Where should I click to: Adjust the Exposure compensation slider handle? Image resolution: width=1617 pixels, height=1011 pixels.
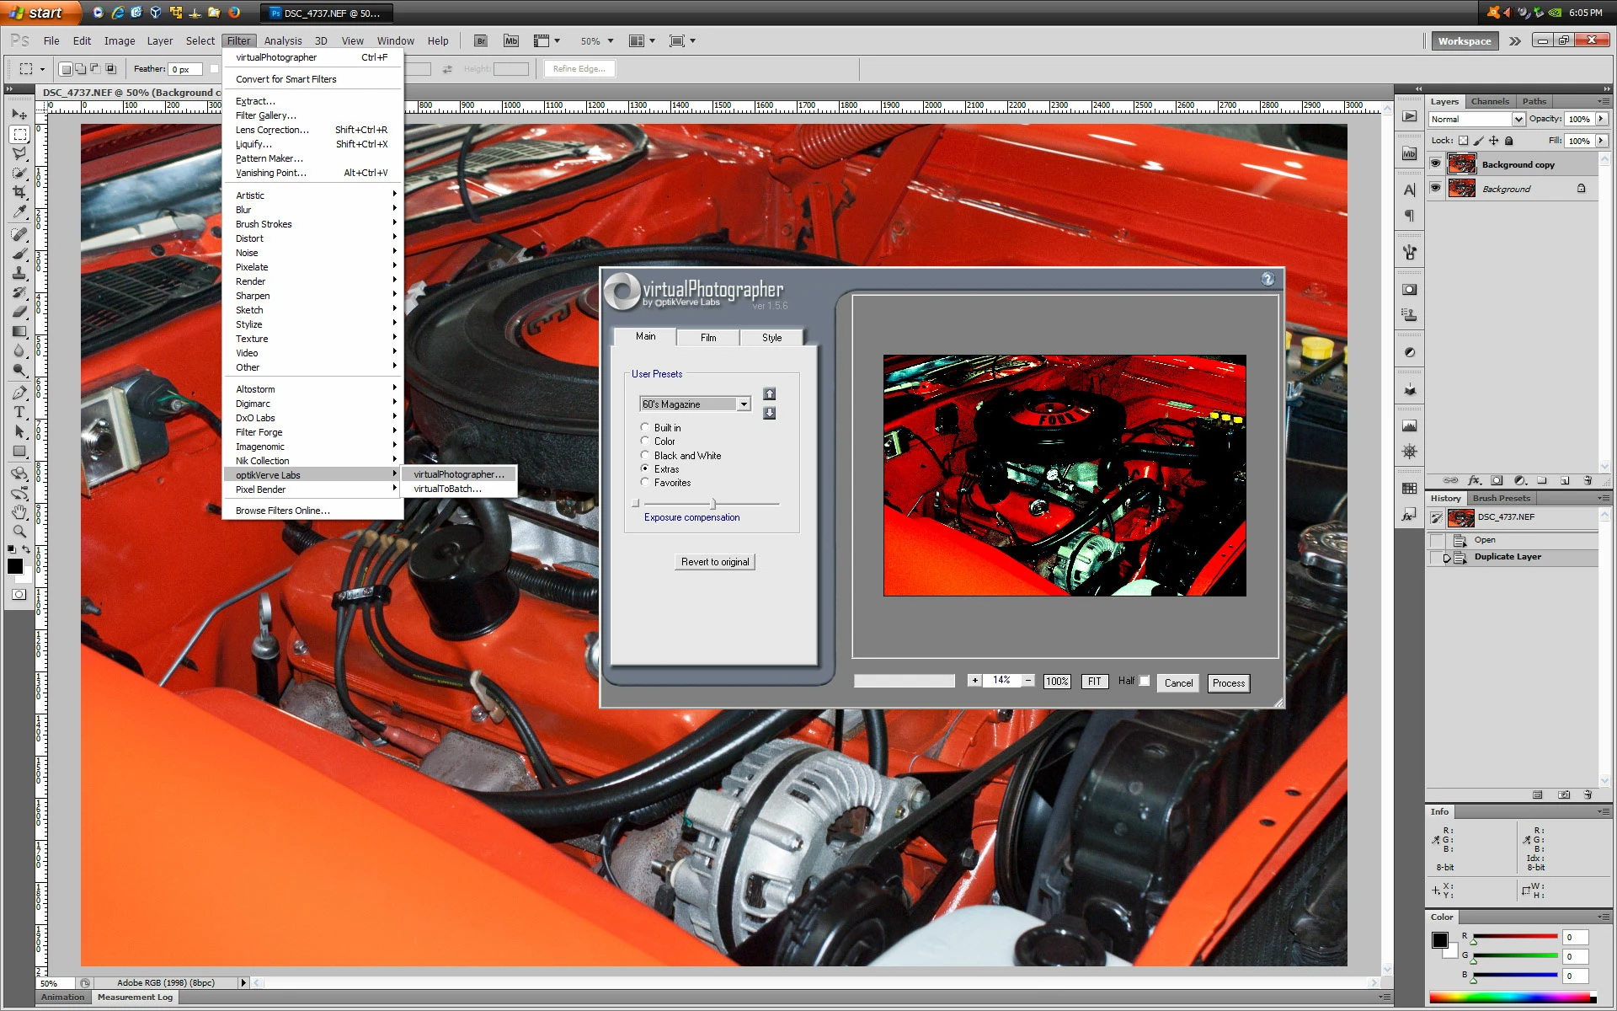tap(712, 504)
